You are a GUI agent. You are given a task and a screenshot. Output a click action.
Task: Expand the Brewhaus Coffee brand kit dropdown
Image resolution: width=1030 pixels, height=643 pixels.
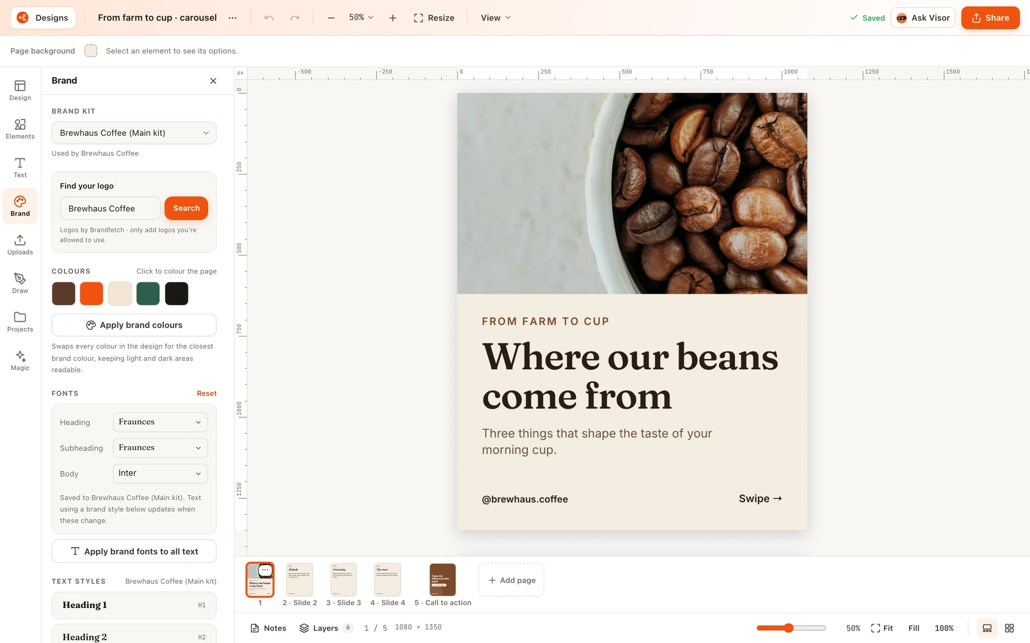(134, 133)
